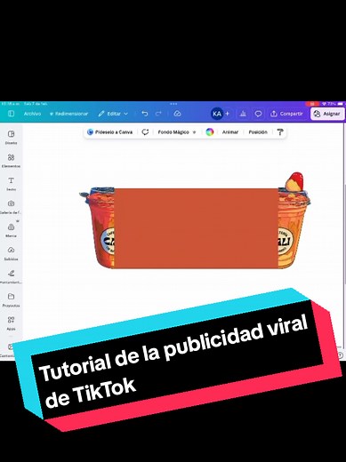
Task: Open the Galería de fotos camera tab
Action: 11,207
